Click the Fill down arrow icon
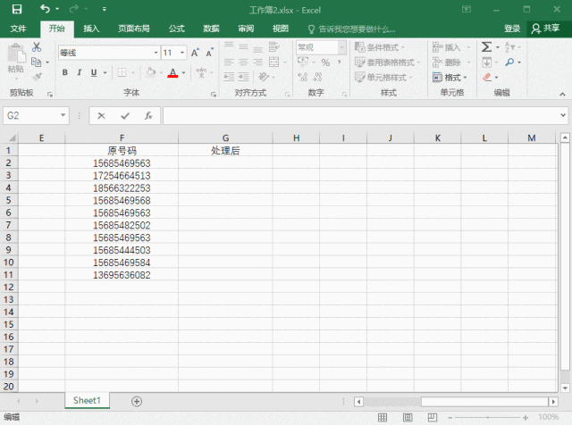 pyautogui.click(x=486, y=62)
